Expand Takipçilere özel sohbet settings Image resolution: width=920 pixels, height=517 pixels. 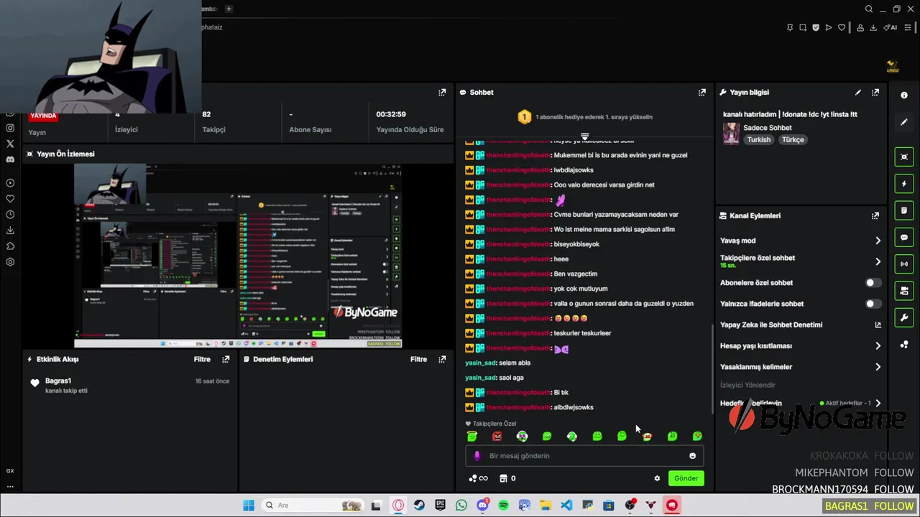(878, 261)
